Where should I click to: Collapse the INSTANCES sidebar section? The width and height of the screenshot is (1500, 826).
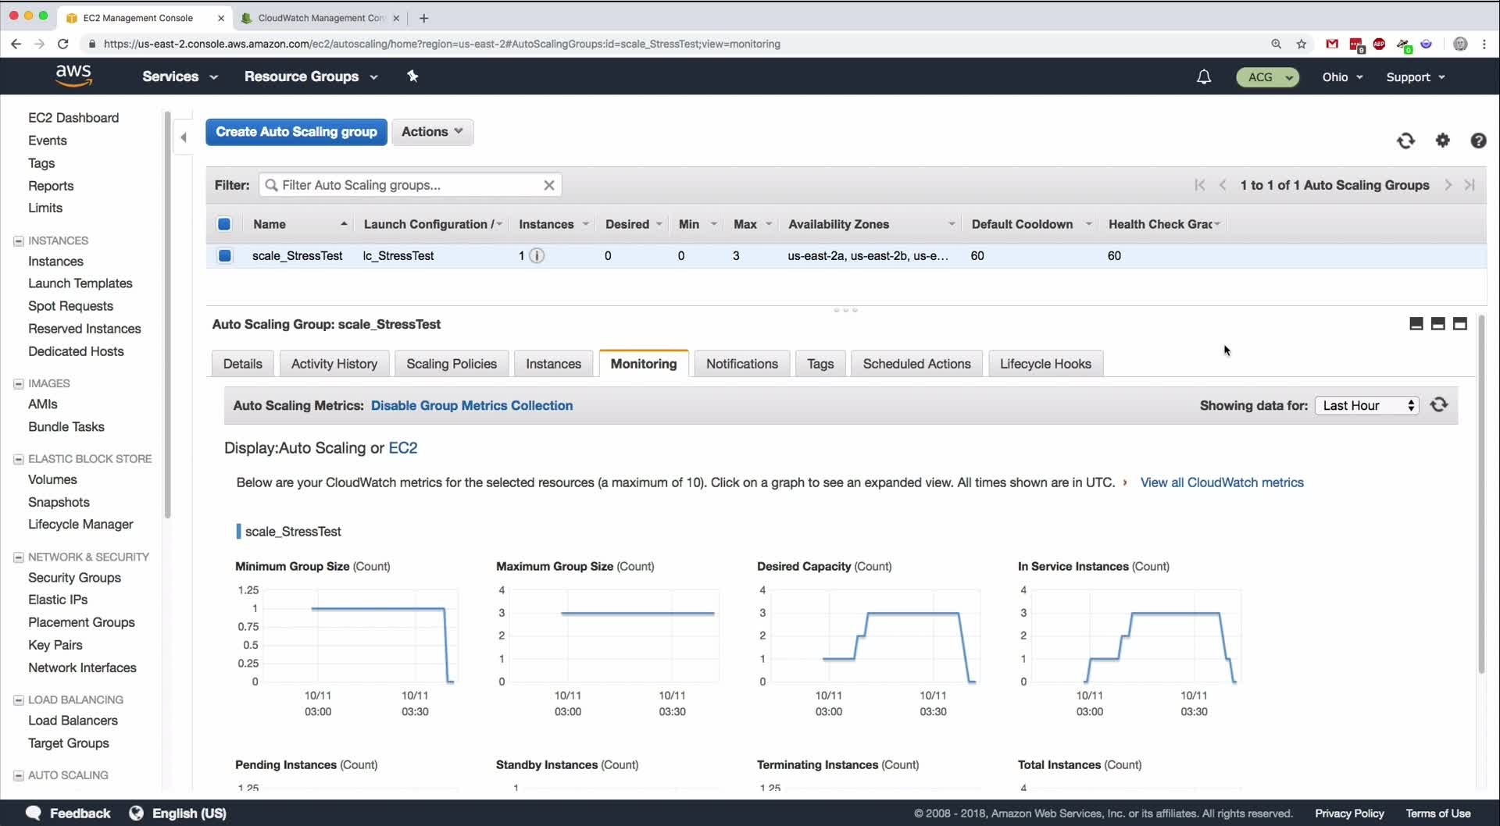coord(18,240)
